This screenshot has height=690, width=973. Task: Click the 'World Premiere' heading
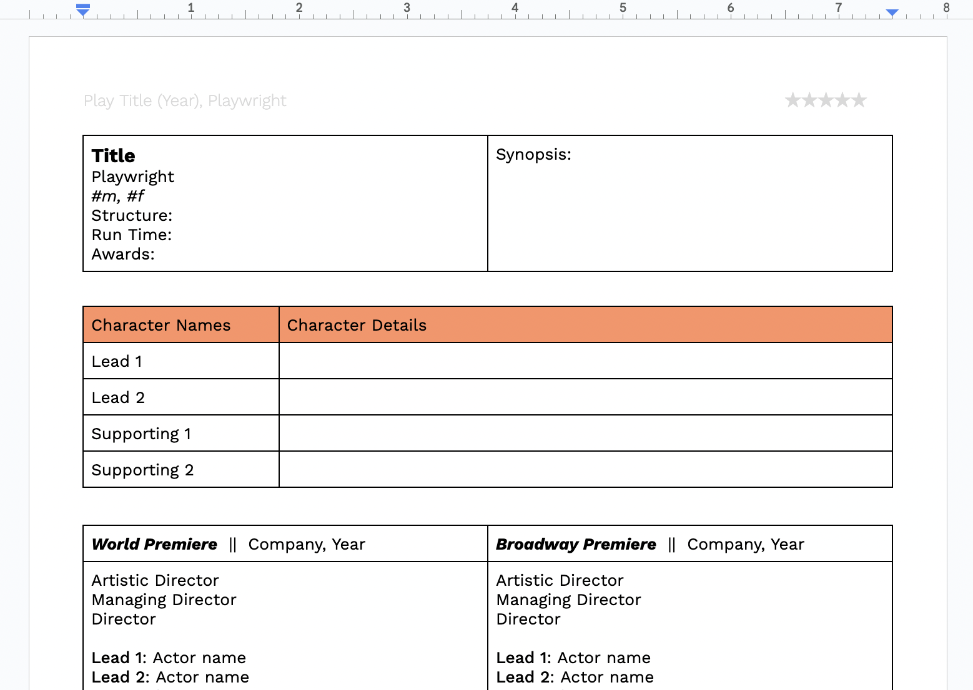tap(154, 545)
